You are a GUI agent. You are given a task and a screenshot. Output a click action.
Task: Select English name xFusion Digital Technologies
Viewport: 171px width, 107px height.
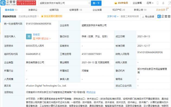point(46,86)
